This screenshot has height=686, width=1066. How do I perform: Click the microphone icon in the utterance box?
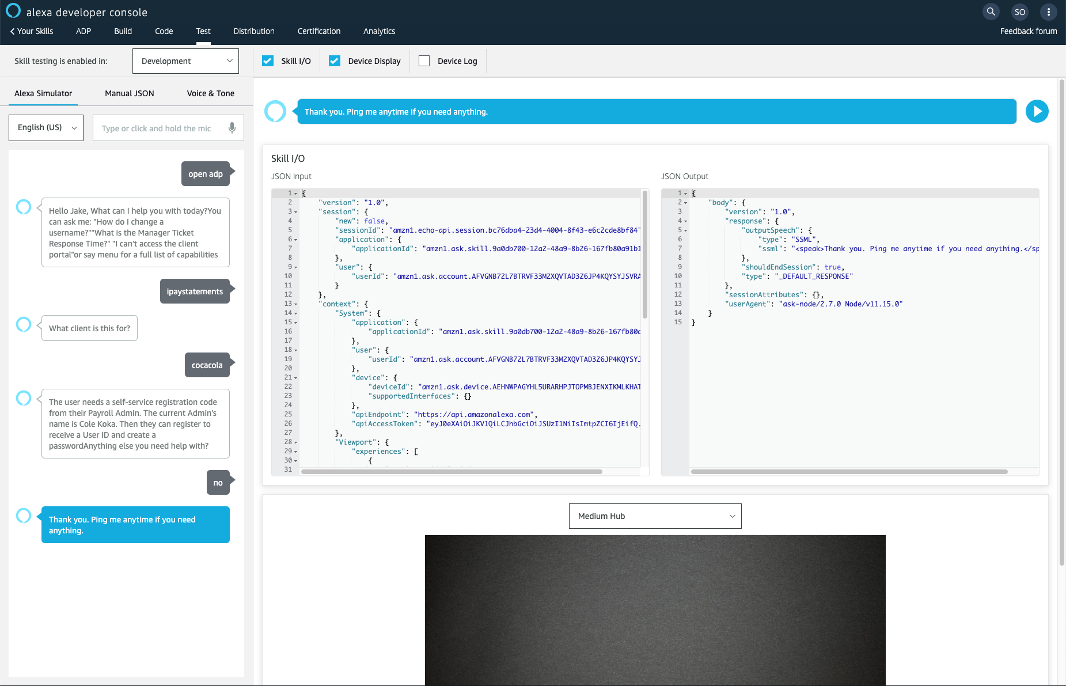coord(232,128)
